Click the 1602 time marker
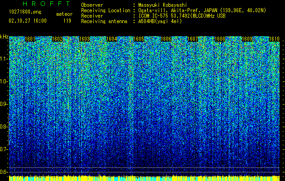Image resolution: width=285 pixels, height=181 pixels. (x=58, y=39)
